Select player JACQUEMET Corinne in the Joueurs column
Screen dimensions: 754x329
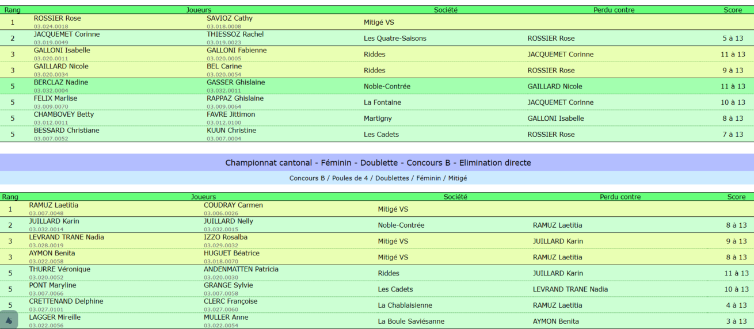click(66, 35)
